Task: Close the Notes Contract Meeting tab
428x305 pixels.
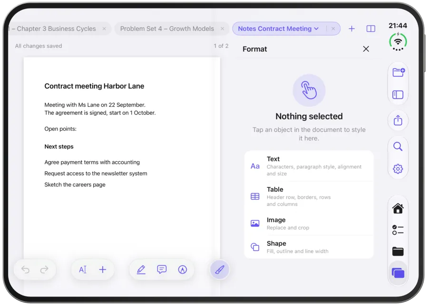Action: pos(333,28)
